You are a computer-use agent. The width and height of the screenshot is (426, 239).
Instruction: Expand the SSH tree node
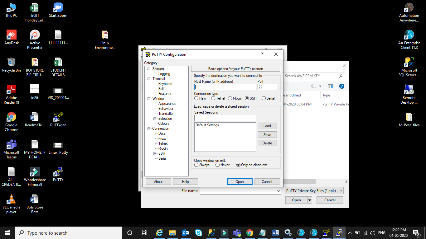155,153
